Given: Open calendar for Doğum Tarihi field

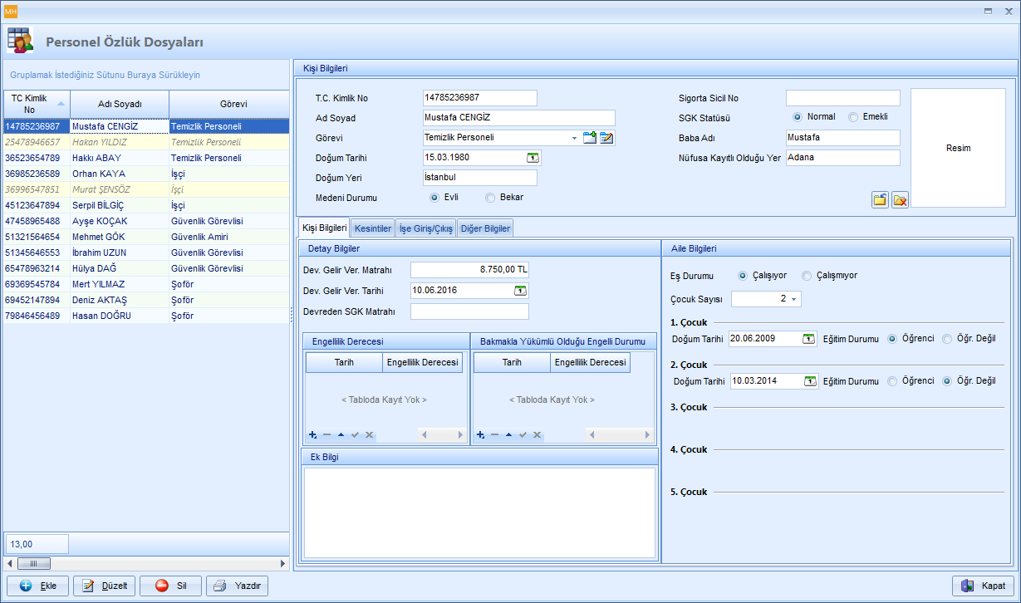Looking at the screenshot, I should coord(533,158).
